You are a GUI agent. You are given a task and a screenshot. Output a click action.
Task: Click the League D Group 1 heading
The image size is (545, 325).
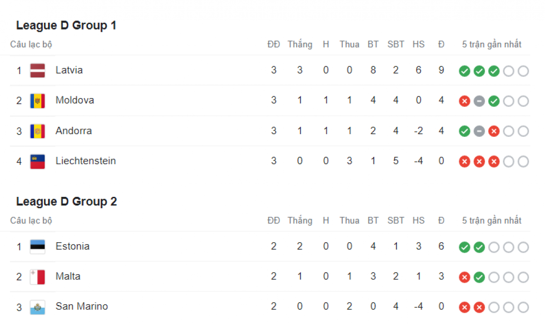(x=66, y=25)
